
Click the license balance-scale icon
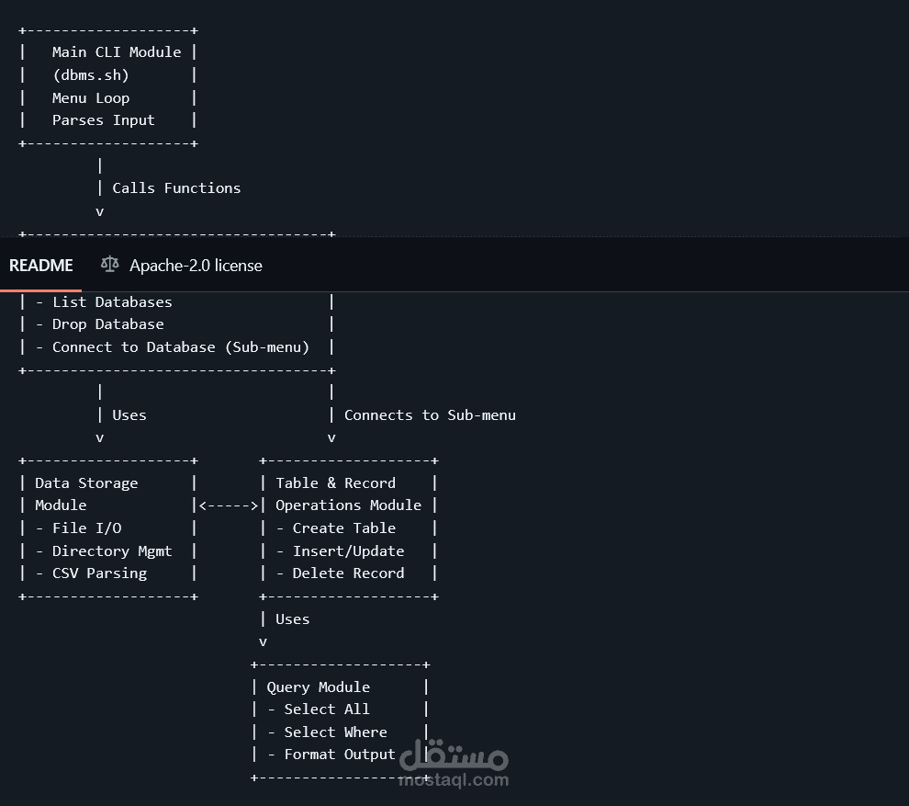[110, 265]
